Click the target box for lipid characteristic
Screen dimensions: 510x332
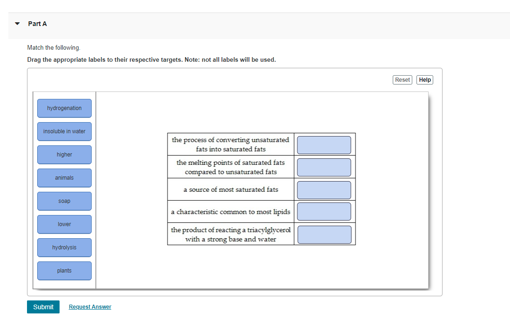click(x=324, y=211)
